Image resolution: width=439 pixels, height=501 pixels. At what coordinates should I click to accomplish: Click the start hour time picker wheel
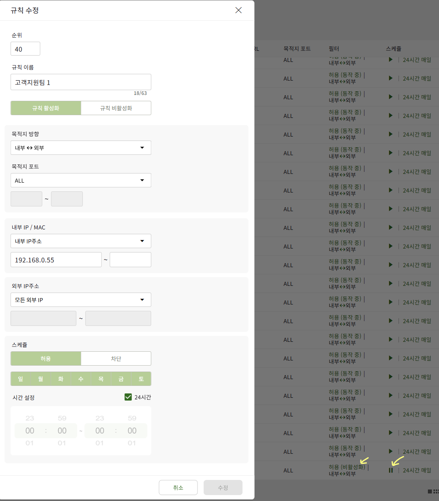point(30,431)
